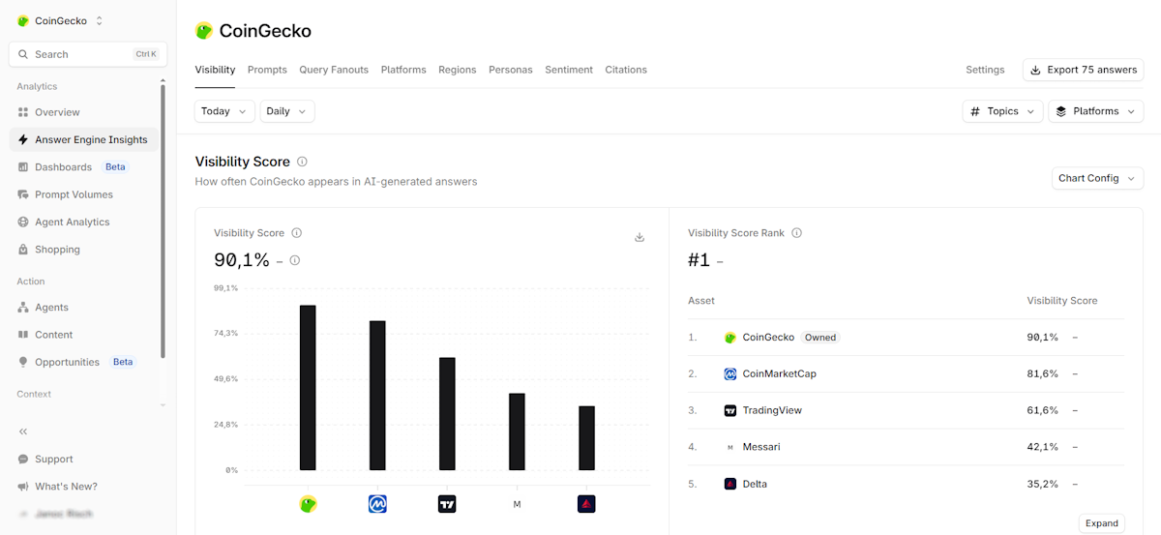
Task: Switch to the Citations tab
Action: (626, 70)
